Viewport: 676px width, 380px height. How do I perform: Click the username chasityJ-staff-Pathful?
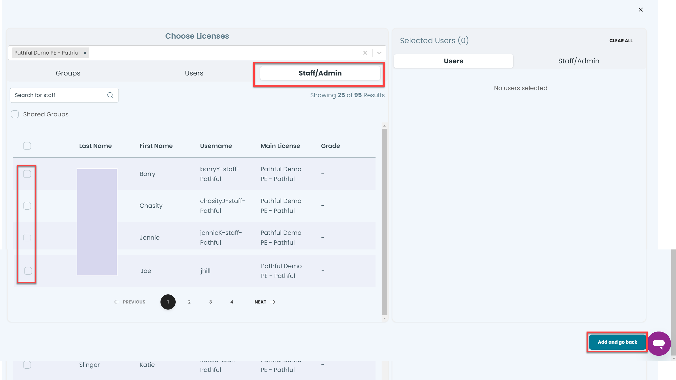coord(223,206)
